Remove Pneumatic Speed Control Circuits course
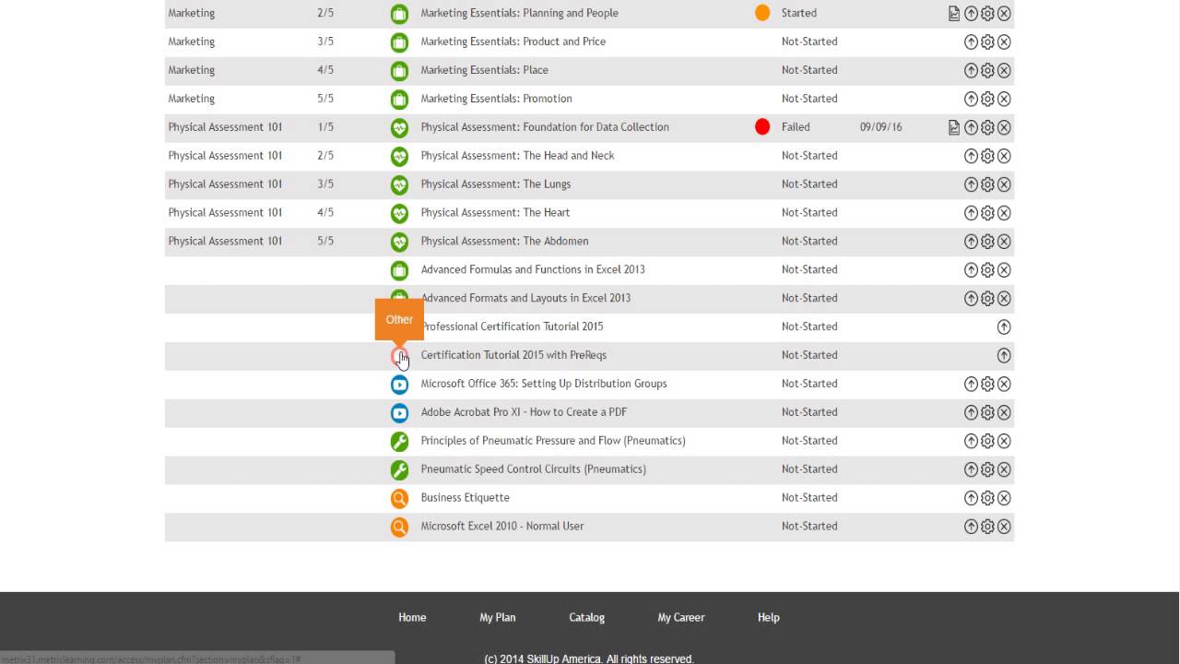 1004,469
